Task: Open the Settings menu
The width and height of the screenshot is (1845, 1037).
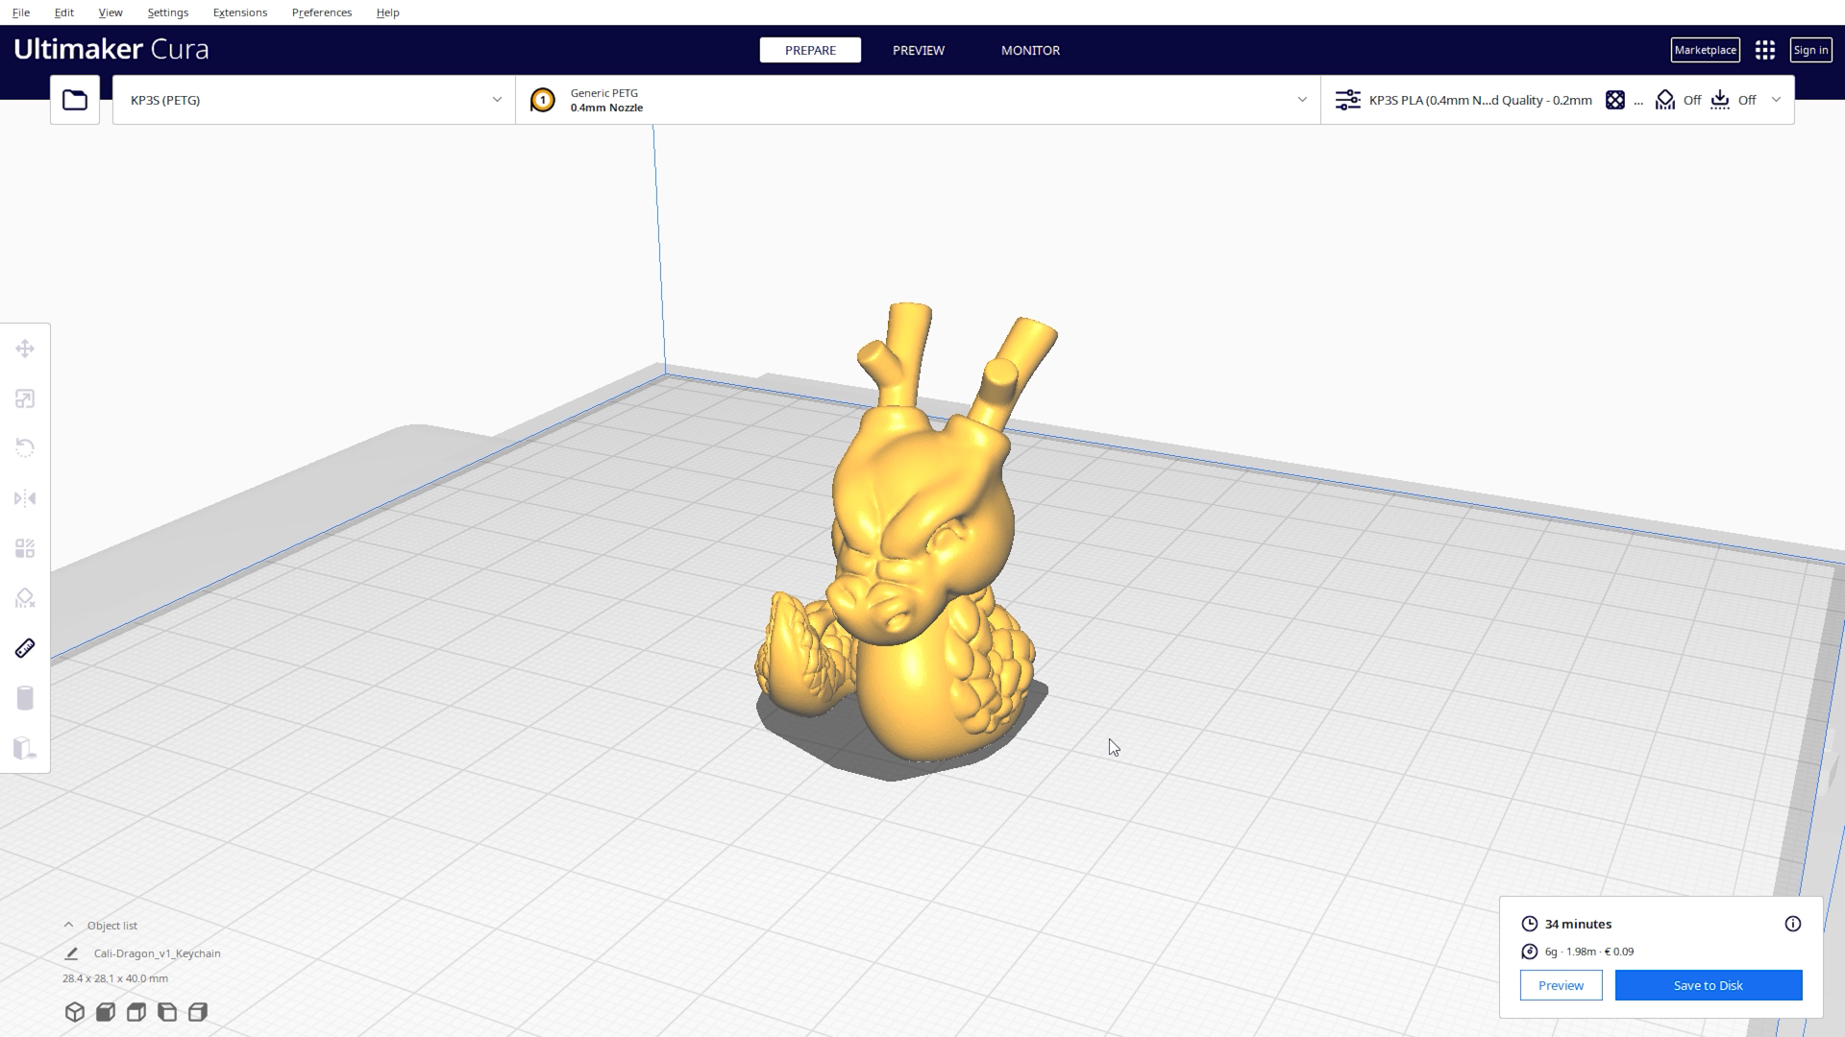Action: tap(168, 12)
